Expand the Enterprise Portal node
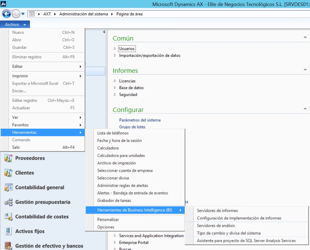Viewport: 310px width, 250px height. [115, 242]
